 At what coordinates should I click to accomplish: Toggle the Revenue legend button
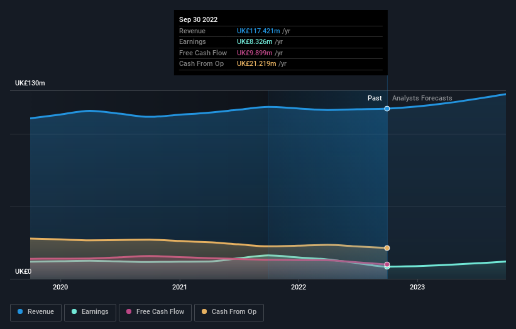point(36,312)
